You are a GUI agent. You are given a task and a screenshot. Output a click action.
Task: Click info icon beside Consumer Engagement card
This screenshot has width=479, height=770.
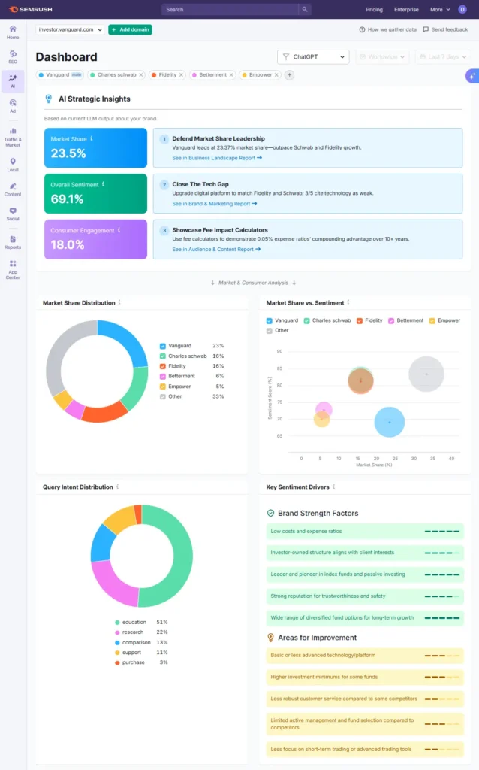(x=119, y=230)
